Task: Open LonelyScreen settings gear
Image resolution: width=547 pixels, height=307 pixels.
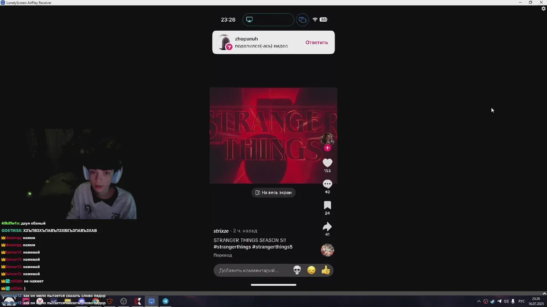Action: point(543,9)
